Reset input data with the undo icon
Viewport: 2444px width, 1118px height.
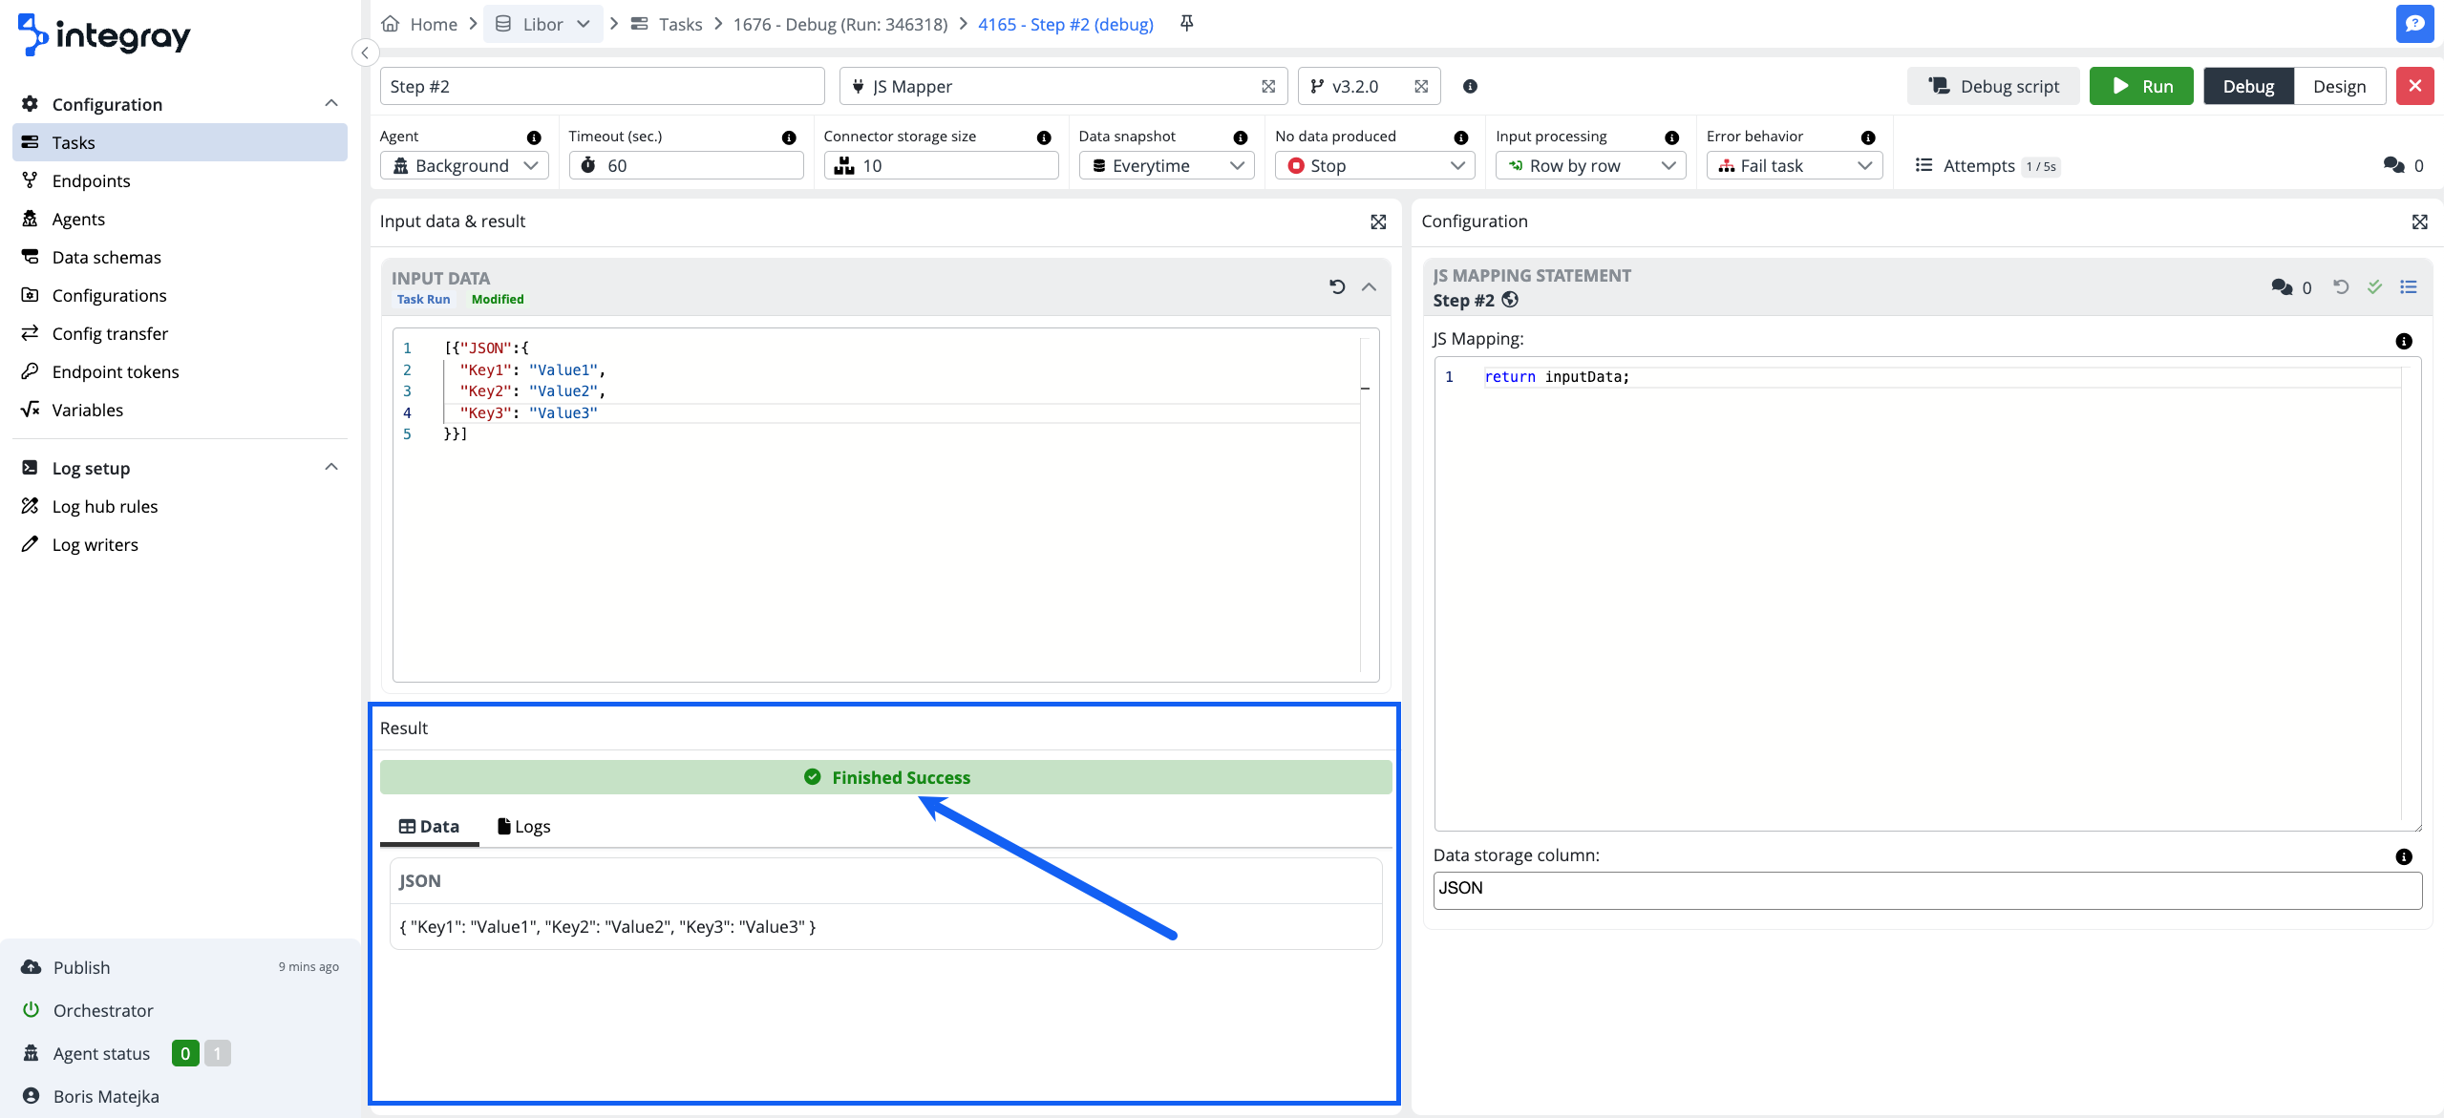pyautogui.click(x=1337, y=286)
